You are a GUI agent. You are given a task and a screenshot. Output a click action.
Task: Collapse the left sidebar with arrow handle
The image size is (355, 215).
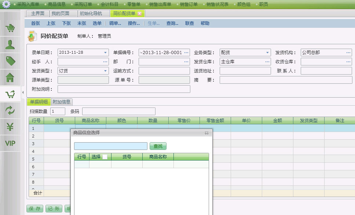(x=23, y=93)
